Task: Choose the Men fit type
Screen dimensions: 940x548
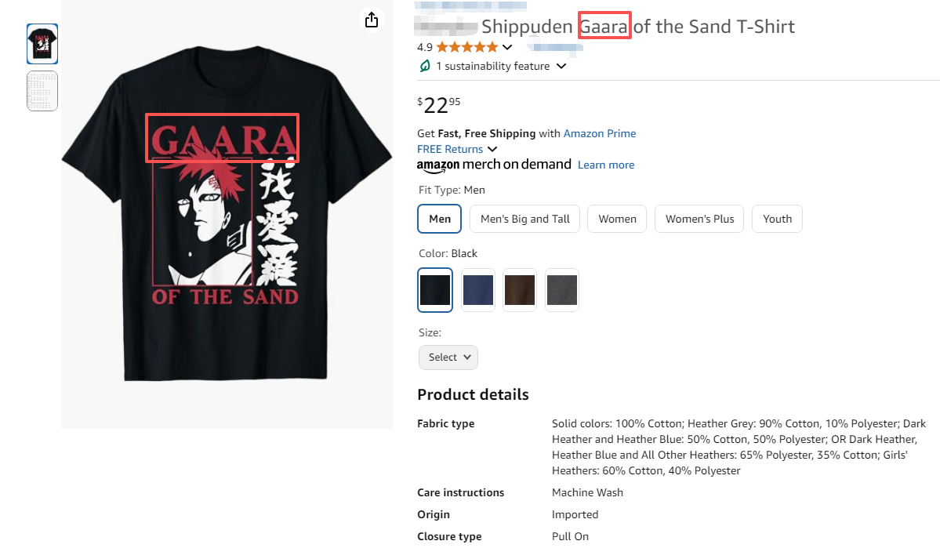Action: pos(440,219)
